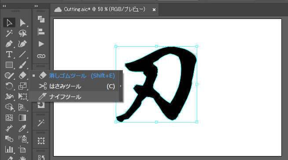This screenshot has height=160, width=288.
Task: Select the Symbol Sprayer tool
Action: point(22,139)
